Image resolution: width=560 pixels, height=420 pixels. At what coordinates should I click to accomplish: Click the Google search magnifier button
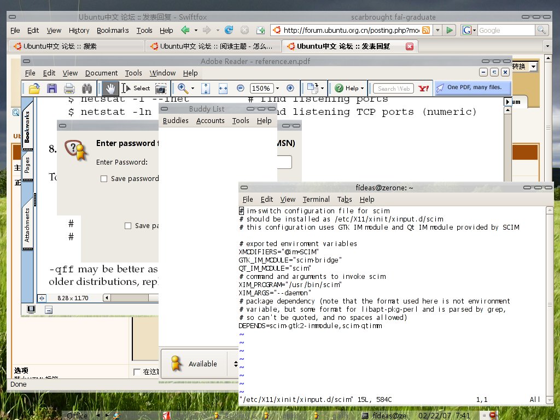click(541, 31)
